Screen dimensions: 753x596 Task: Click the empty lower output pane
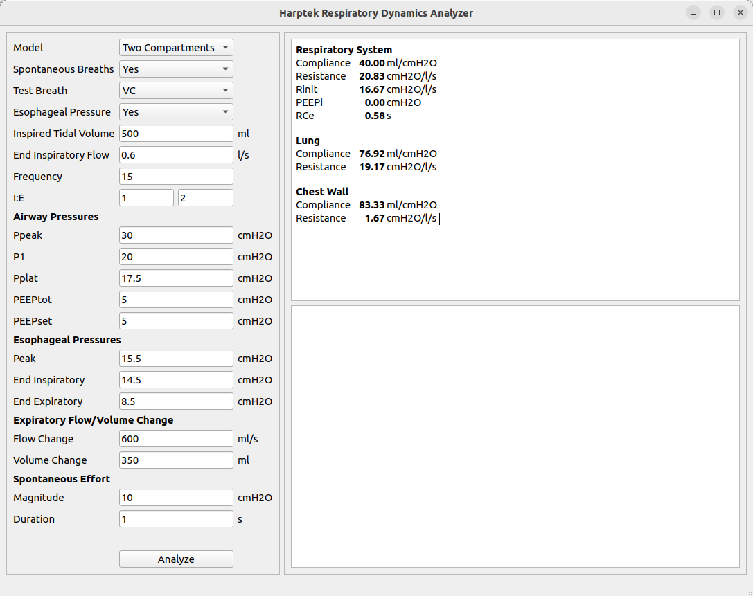(x=515, y=436)
